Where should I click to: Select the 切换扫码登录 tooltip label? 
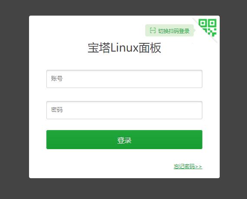(174, 31)
